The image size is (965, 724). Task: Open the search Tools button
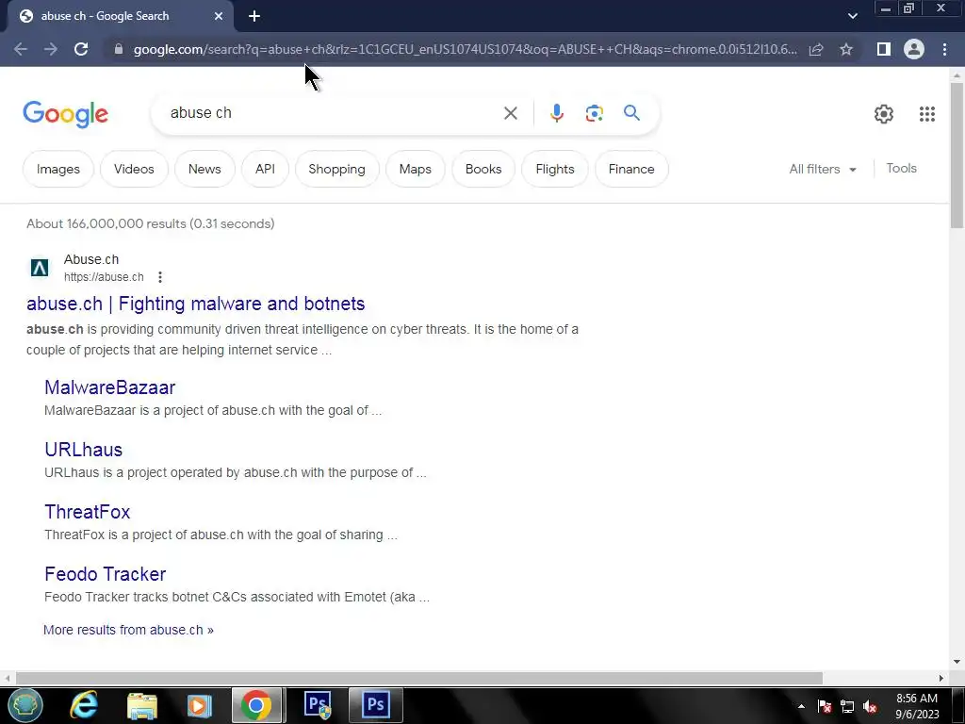tap(901, 169)
